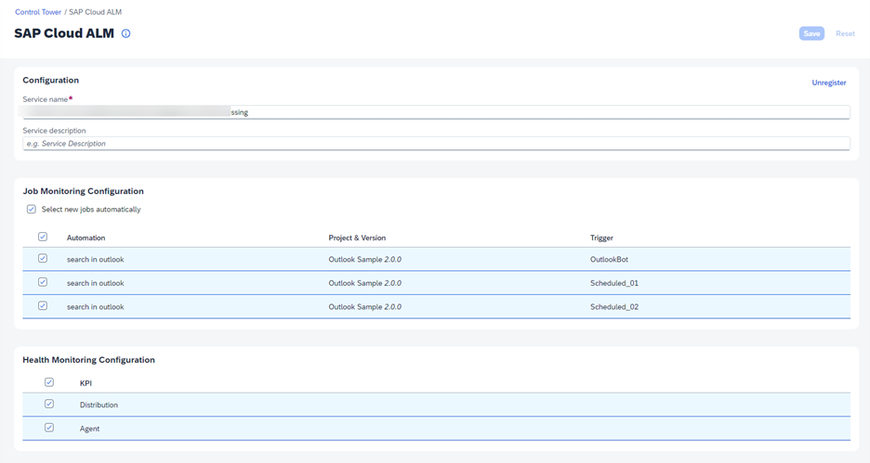Viewport: 870px width, 463px height.
Task: Click the info icon beside SAP Cloud ALM title
Action: point(126,33)
